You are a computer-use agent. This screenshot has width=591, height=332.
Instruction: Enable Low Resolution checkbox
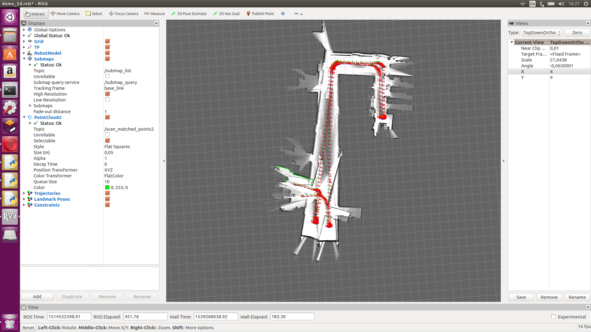[x=107, y=100]
